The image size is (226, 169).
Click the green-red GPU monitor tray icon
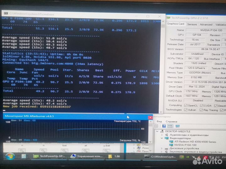[182, 157]
